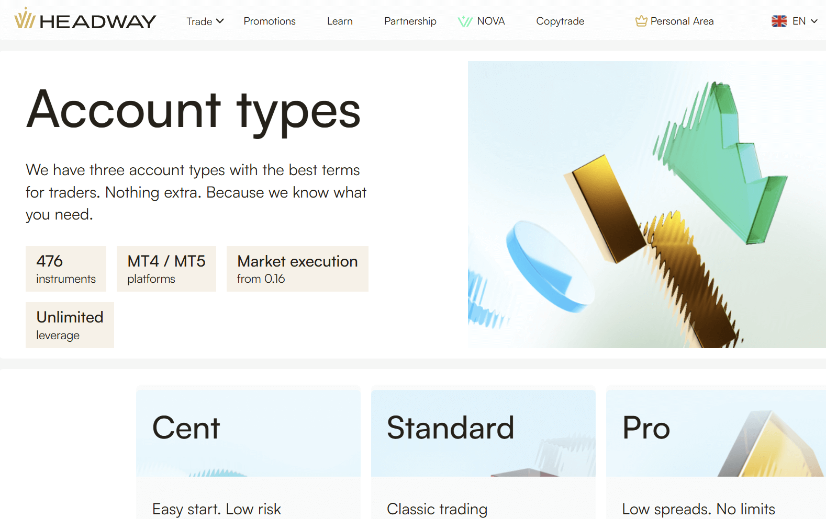The height and width of the screenshot is (519, 826).
Task: Click the Headway logo
Action: point(85,19)
